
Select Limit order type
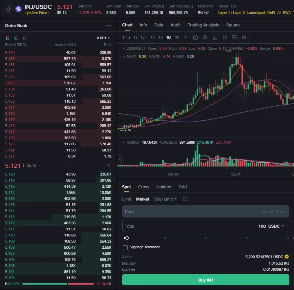click(127, 199)
